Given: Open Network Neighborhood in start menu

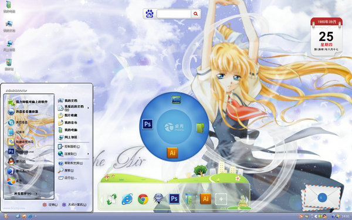Looking at the screenshot, I should 68,137.
